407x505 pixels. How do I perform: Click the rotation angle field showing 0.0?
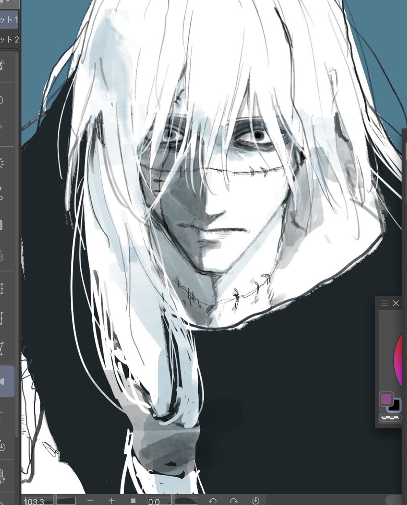[x=160, y=501]
